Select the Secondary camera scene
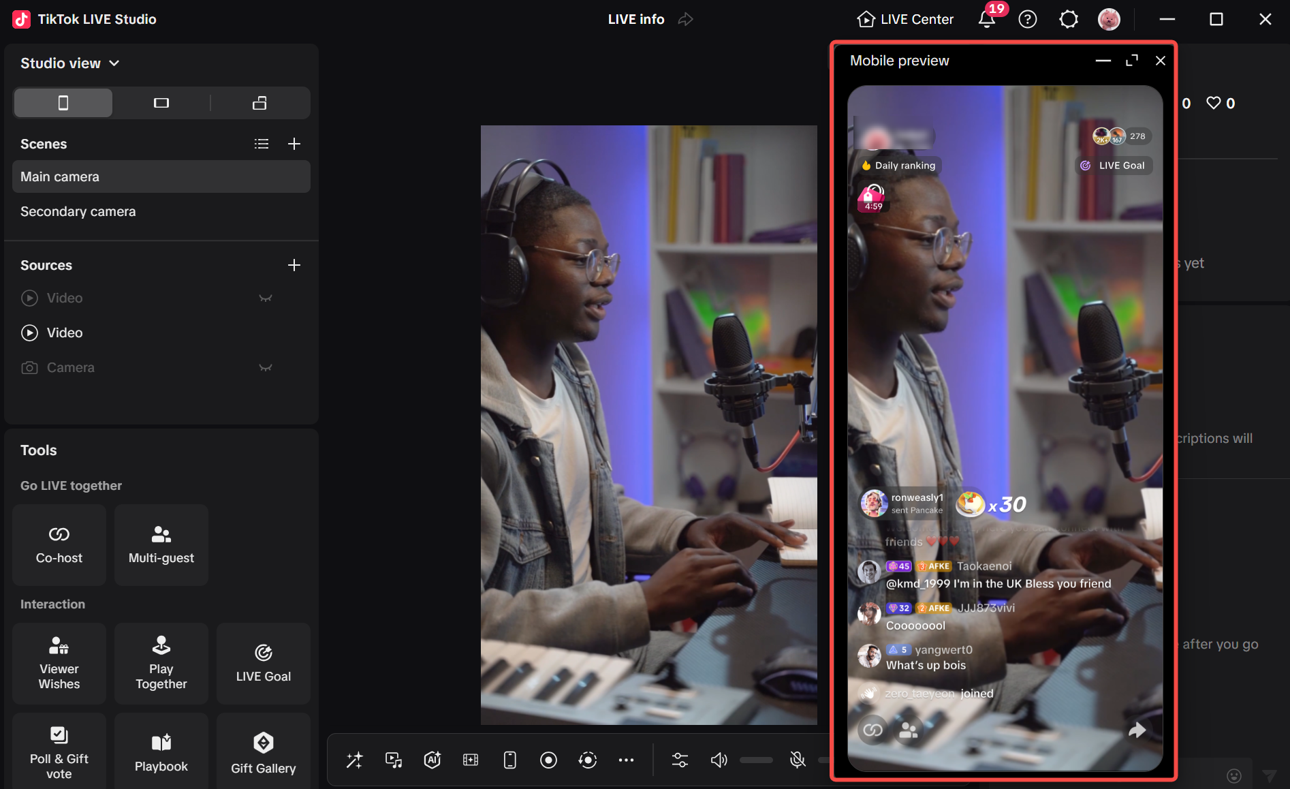 click(78, 211)
